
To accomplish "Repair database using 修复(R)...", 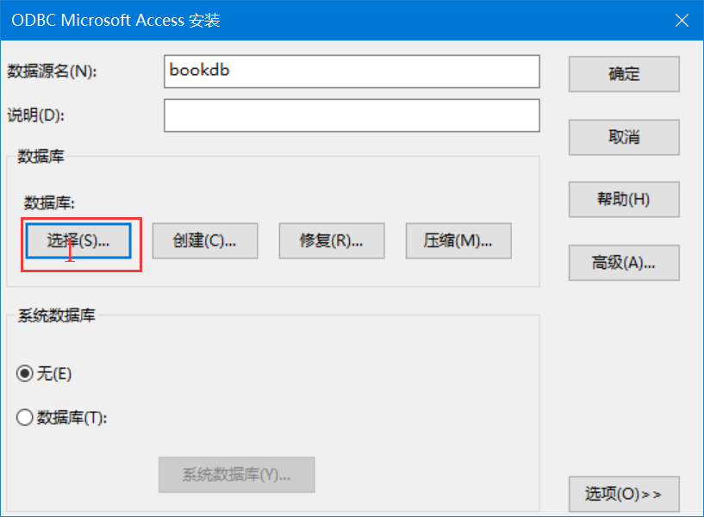I will pos(332,241).
